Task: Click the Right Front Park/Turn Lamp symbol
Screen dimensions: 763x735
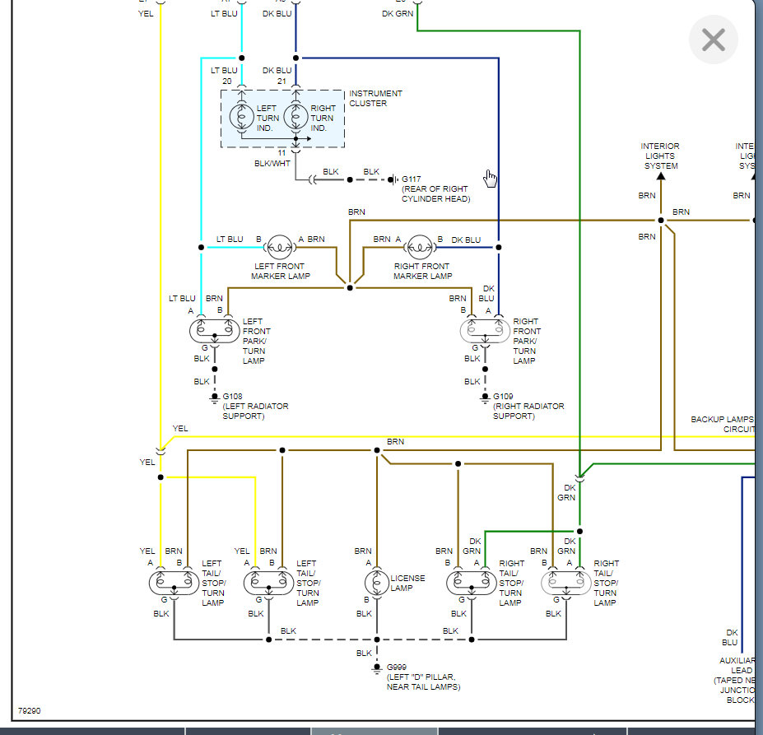Action: click(x=485, y=330)
